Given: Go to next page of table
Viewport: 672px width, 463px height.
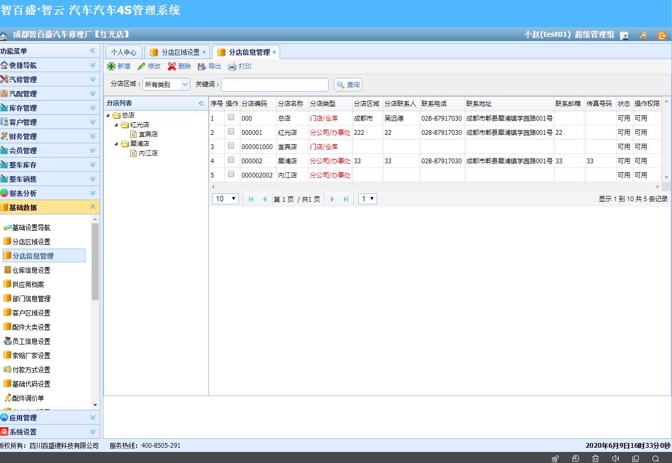Looking at the screenshot, I should [x=332, y=199].
